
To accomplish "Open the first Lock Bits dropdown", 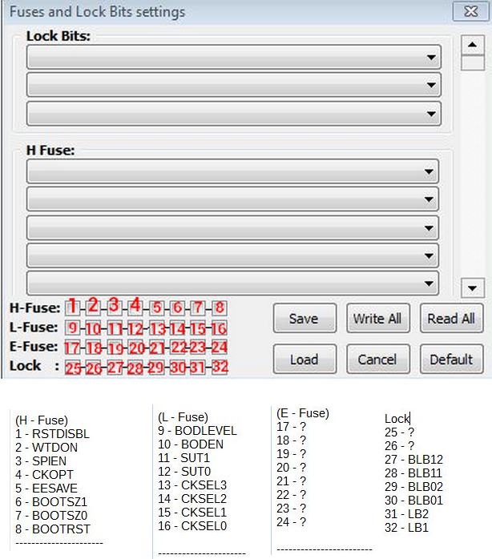I will click(x=234, y=57).
